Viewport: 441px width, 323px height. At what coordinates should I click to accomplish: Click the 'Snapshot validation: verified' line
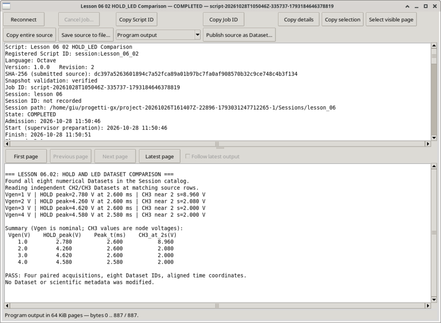coord(51,80)
